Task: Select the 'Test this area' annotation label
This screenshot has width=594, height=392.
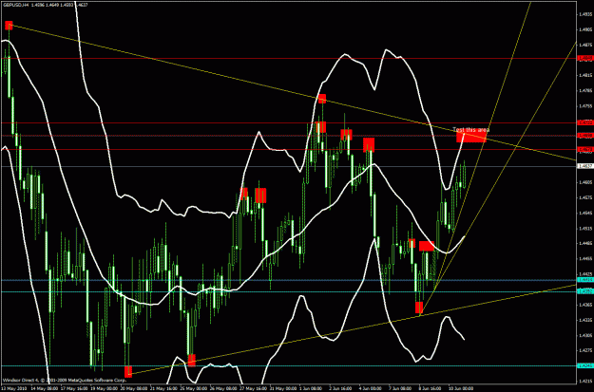Action: tap(470, 130)
